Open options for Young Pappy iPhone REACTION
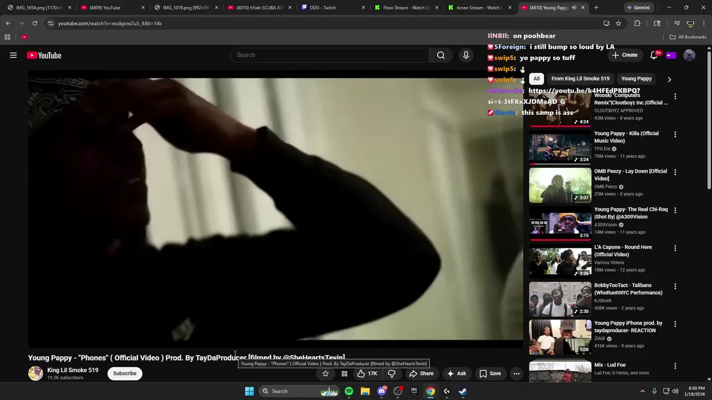Image resolution: width=712 pixels, height=400 pixels. 675,324
